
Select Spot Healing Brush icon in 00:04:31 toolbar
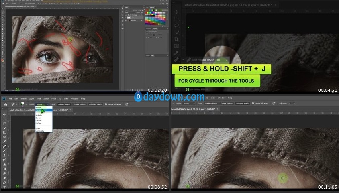pos(176,59)
